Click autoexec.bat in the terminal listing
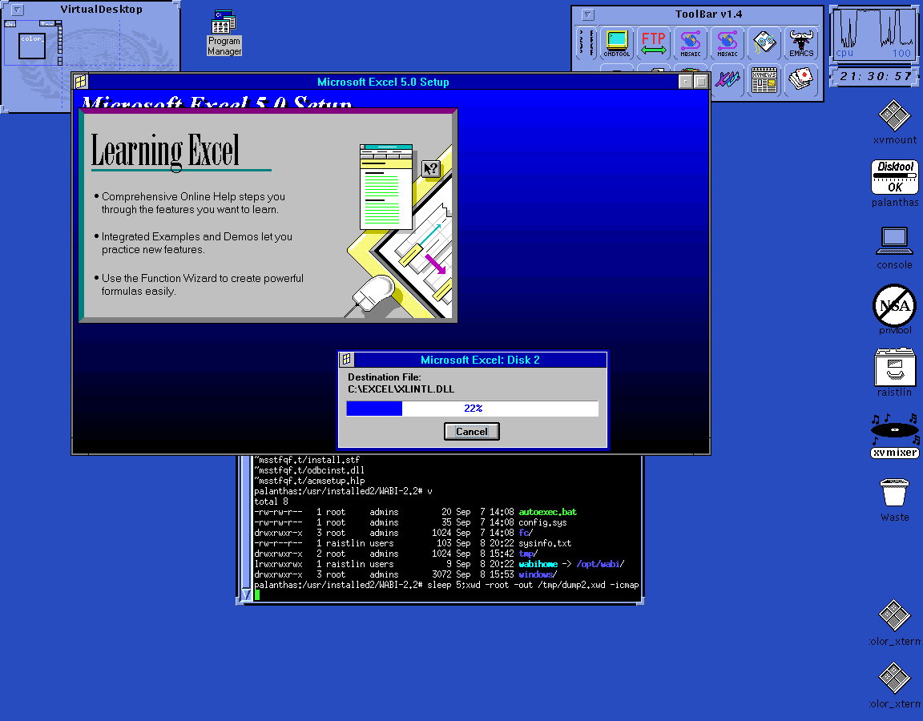Screen dimensions: 923x721 coord(547,512)
